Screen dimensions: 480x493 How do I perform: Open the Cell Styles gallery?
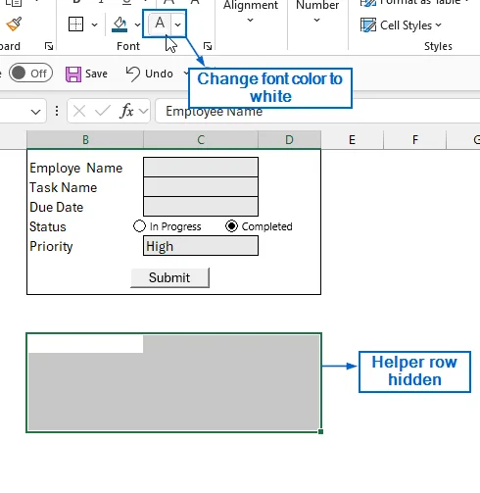(401, 25)
